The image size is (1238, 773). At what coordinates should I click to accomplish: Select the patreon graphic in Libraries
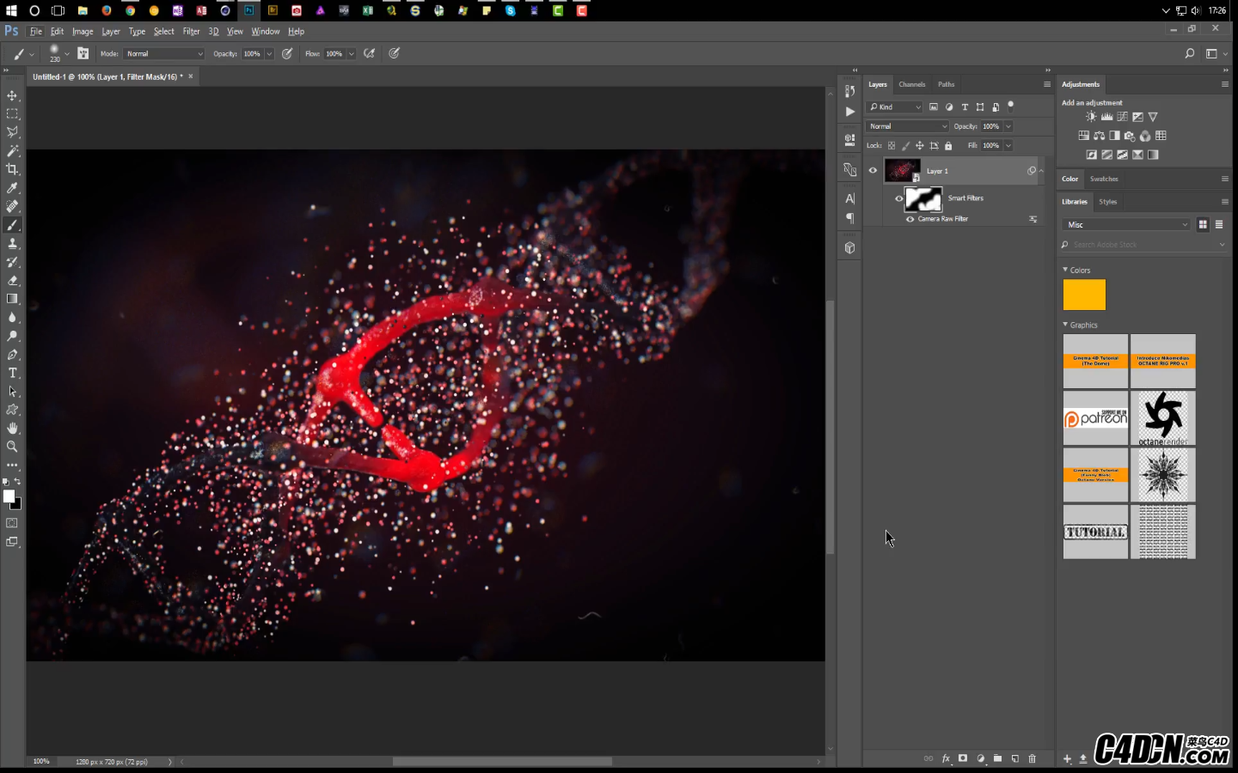click(x=1095, y=418)
